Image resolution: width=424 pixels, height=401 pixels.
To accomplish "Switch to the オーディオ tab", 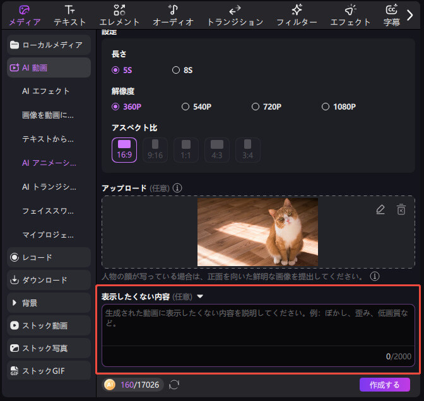I will 173,15.
